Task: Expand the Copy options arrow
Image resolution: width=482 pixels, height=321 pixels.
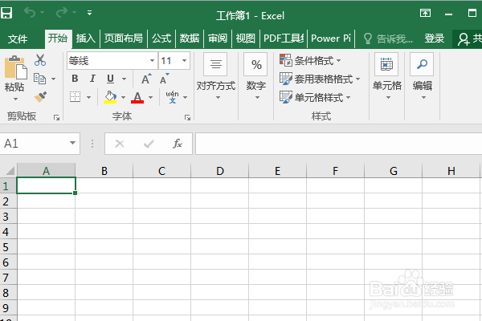Action: click(x=54, y=79)
